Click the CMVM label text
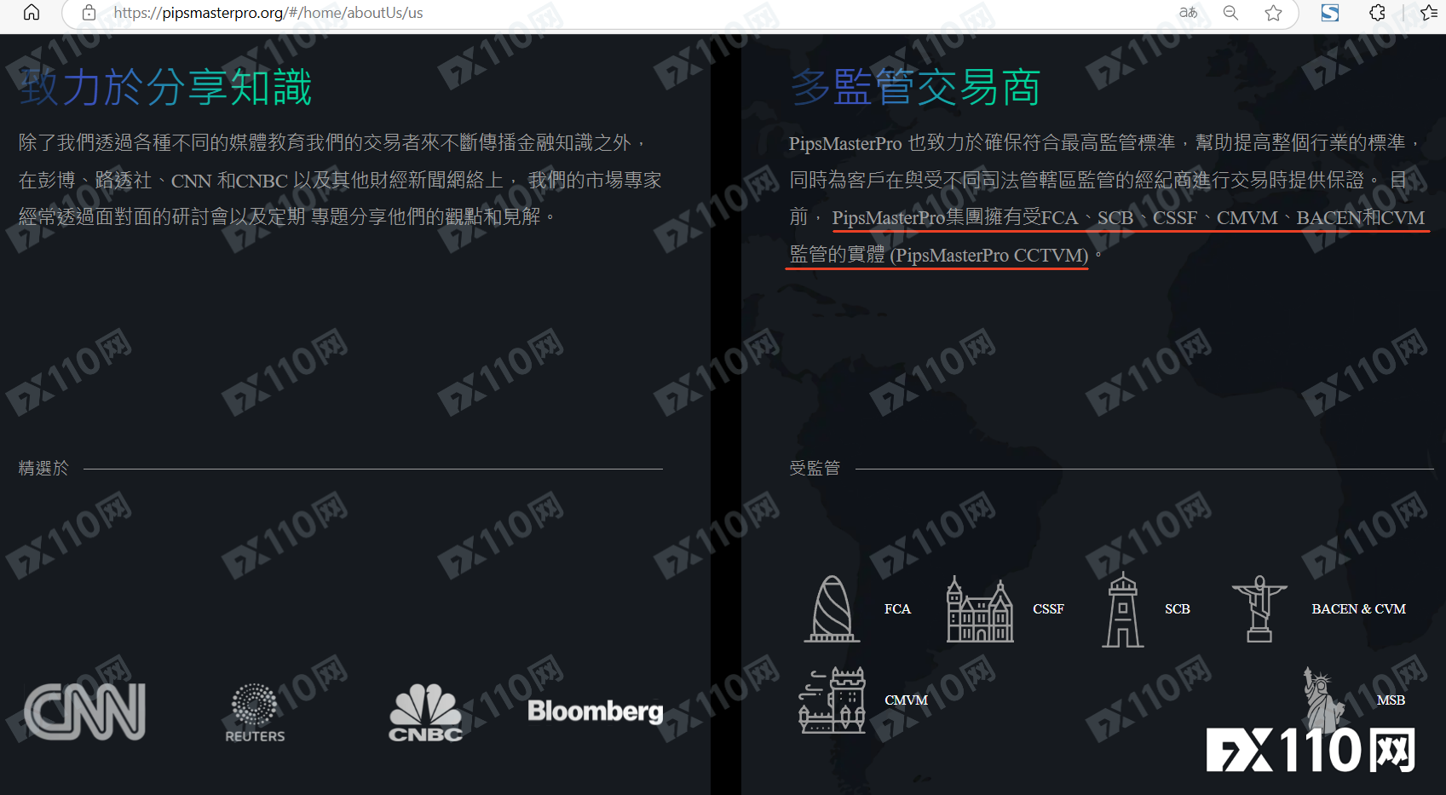 [906, 700]
